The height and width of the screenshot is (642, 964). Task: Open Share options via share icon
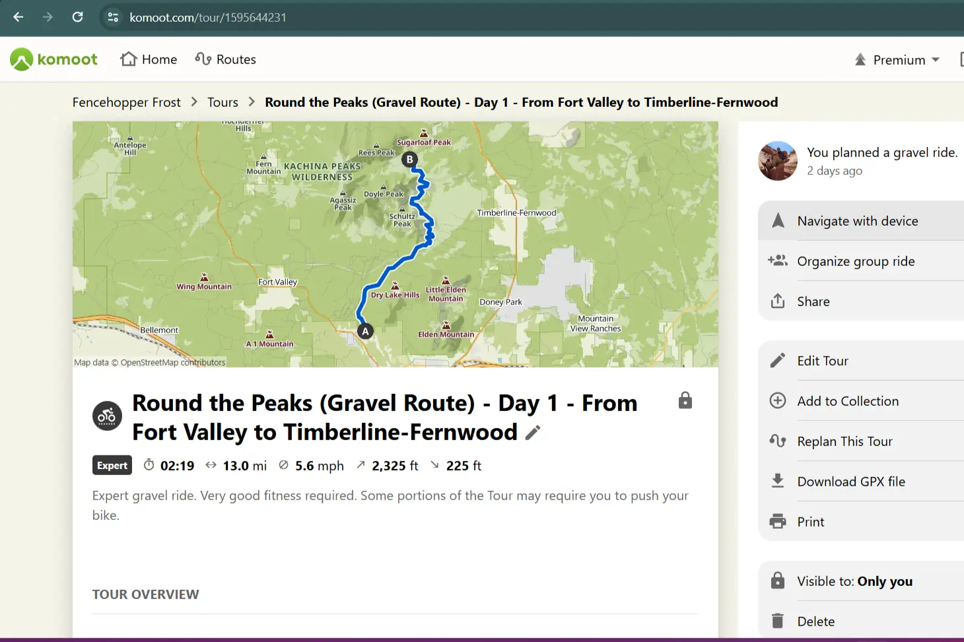pos(779,301)
